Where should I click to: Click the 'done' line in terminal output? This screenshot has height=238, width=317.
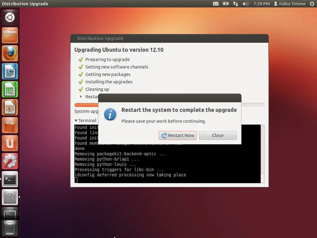80,148
